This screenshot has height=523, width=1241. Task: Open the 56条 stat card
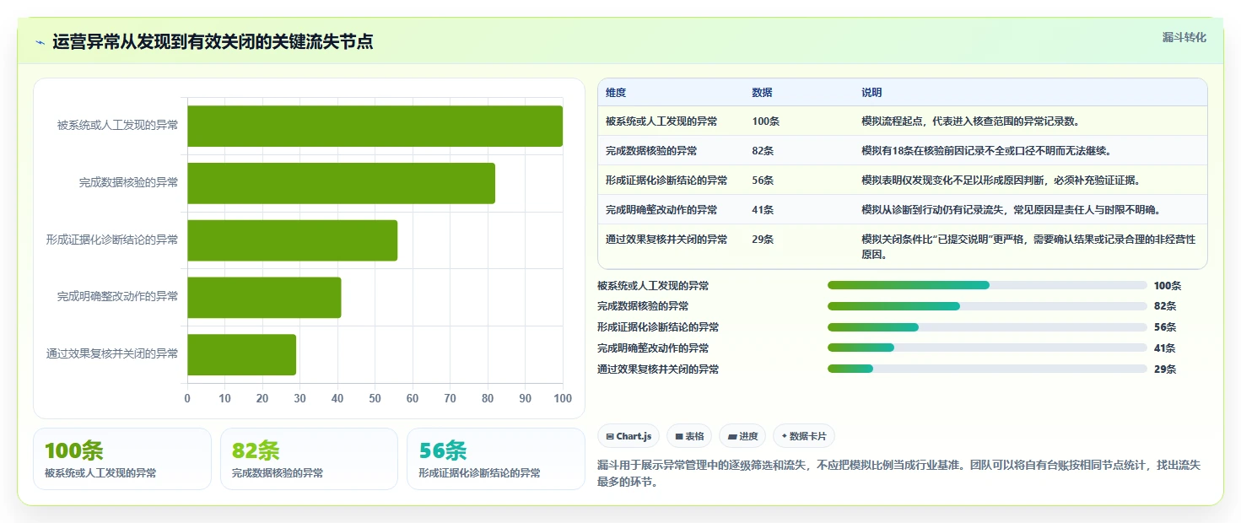click(x=496, y=459)
